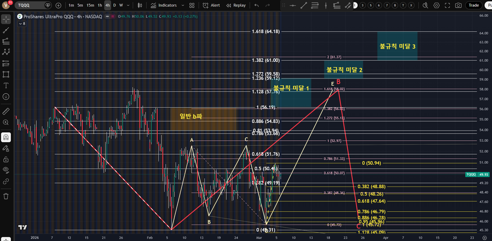
Task: Select the D daily timeframe
Action: pos(115,5)
